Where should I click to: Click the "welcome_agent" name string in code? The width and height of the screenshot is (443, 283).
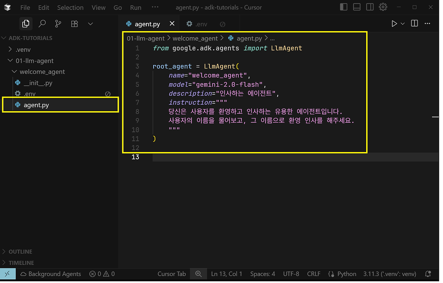tap(218, 75)
